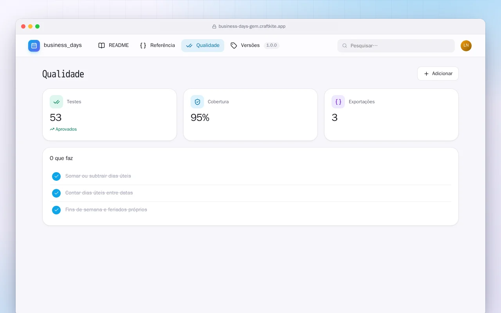Click the Versões tag icon

point(234,45)
